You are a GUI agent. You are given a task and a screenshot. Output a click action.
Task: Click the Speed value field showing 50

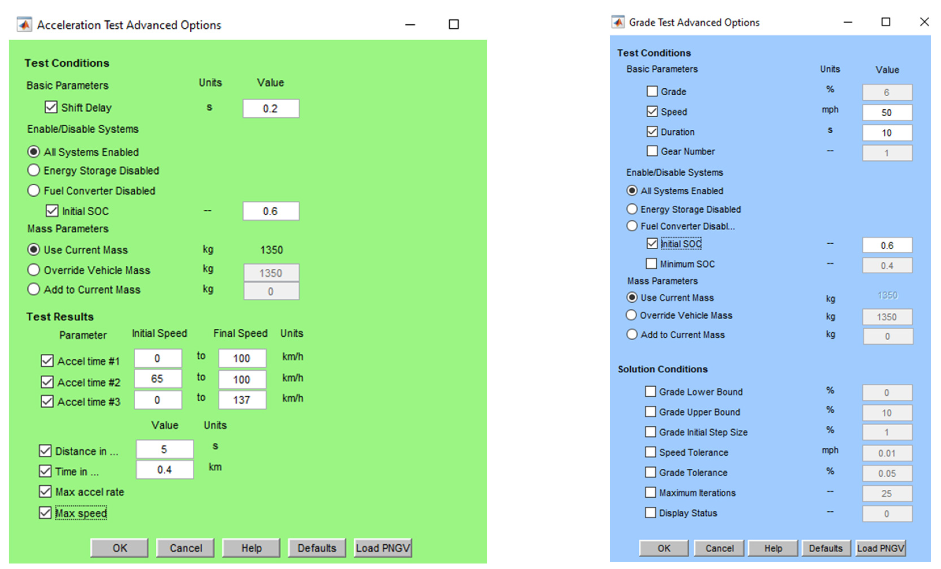[887, 112]
